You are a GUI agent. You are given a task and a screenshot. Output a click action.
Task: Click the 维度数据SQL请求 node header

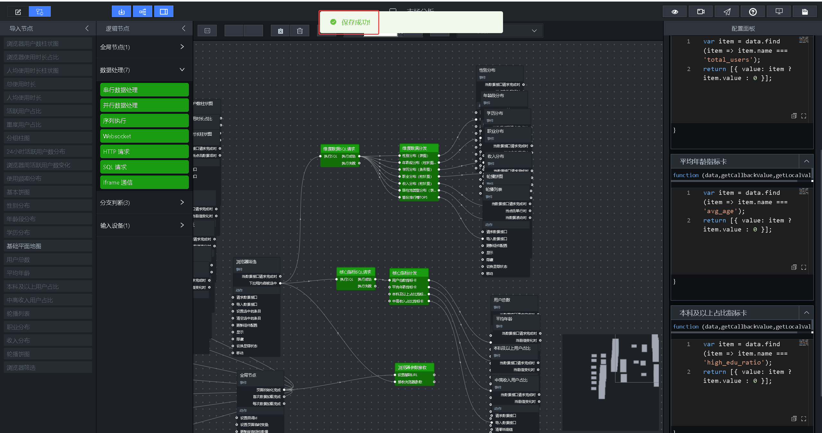point(340,149)
